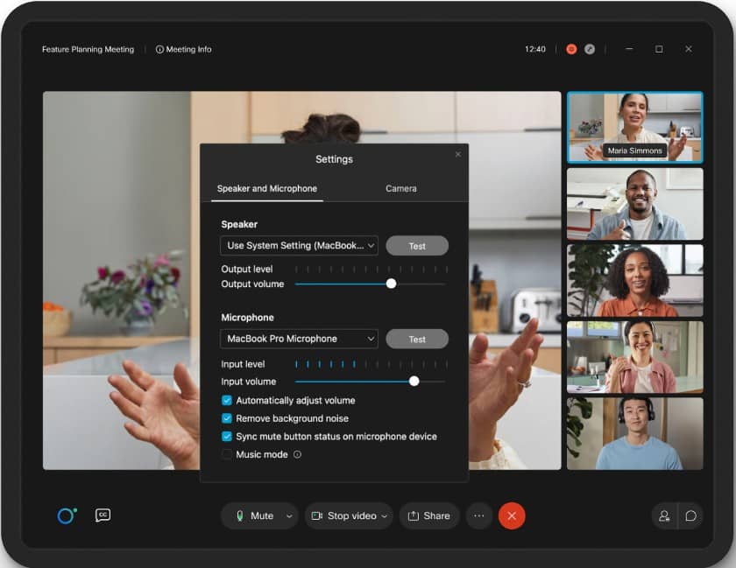The height and width of the screenshot is (568, 736).
Task: Click the Meeting Info link
Action: tap(183, 49)
